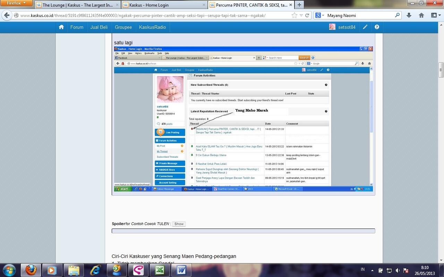Open a new tab with the plus button
The width and height of the screenshot is (444, 277).
pos(299,5)
